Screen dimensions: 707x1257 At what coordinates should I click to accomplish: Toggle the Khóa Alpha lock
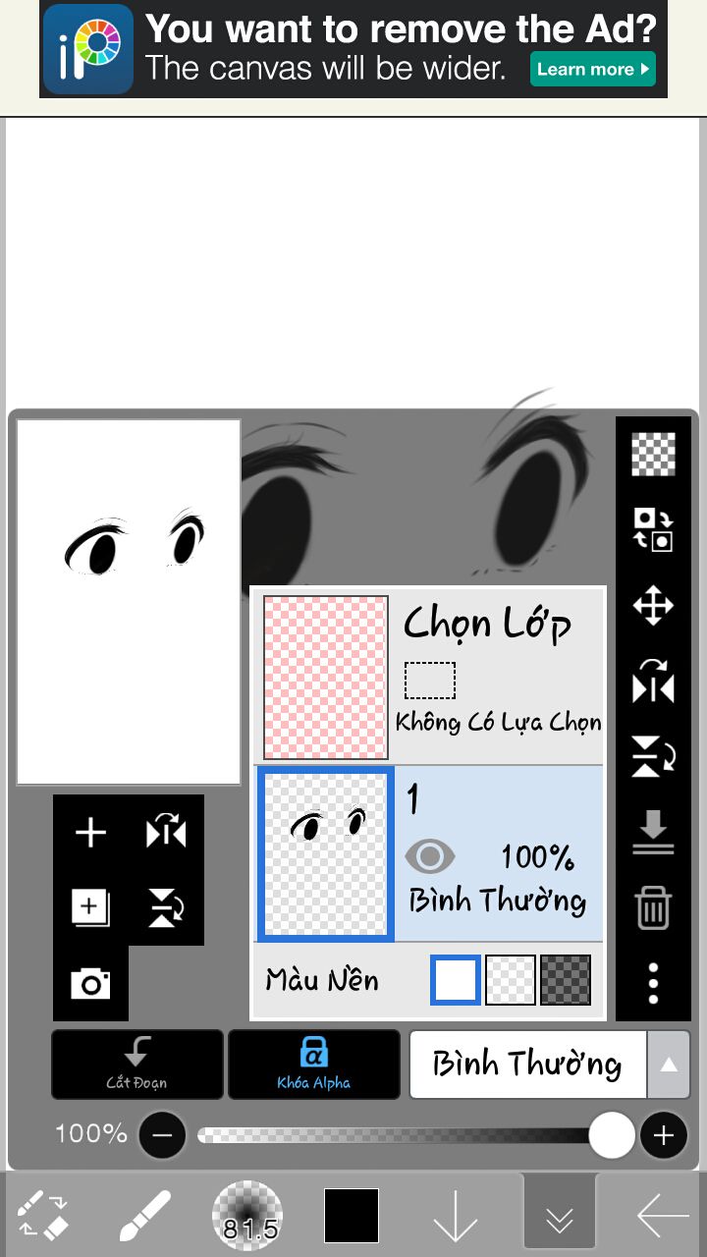314,1064
